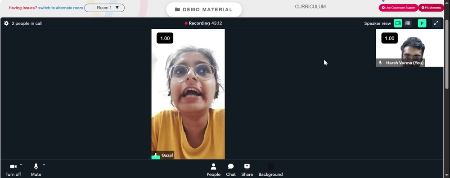Open DEMO MATERIAL folder button
Screen dimensions: 450x178
[x=204, y=10]
